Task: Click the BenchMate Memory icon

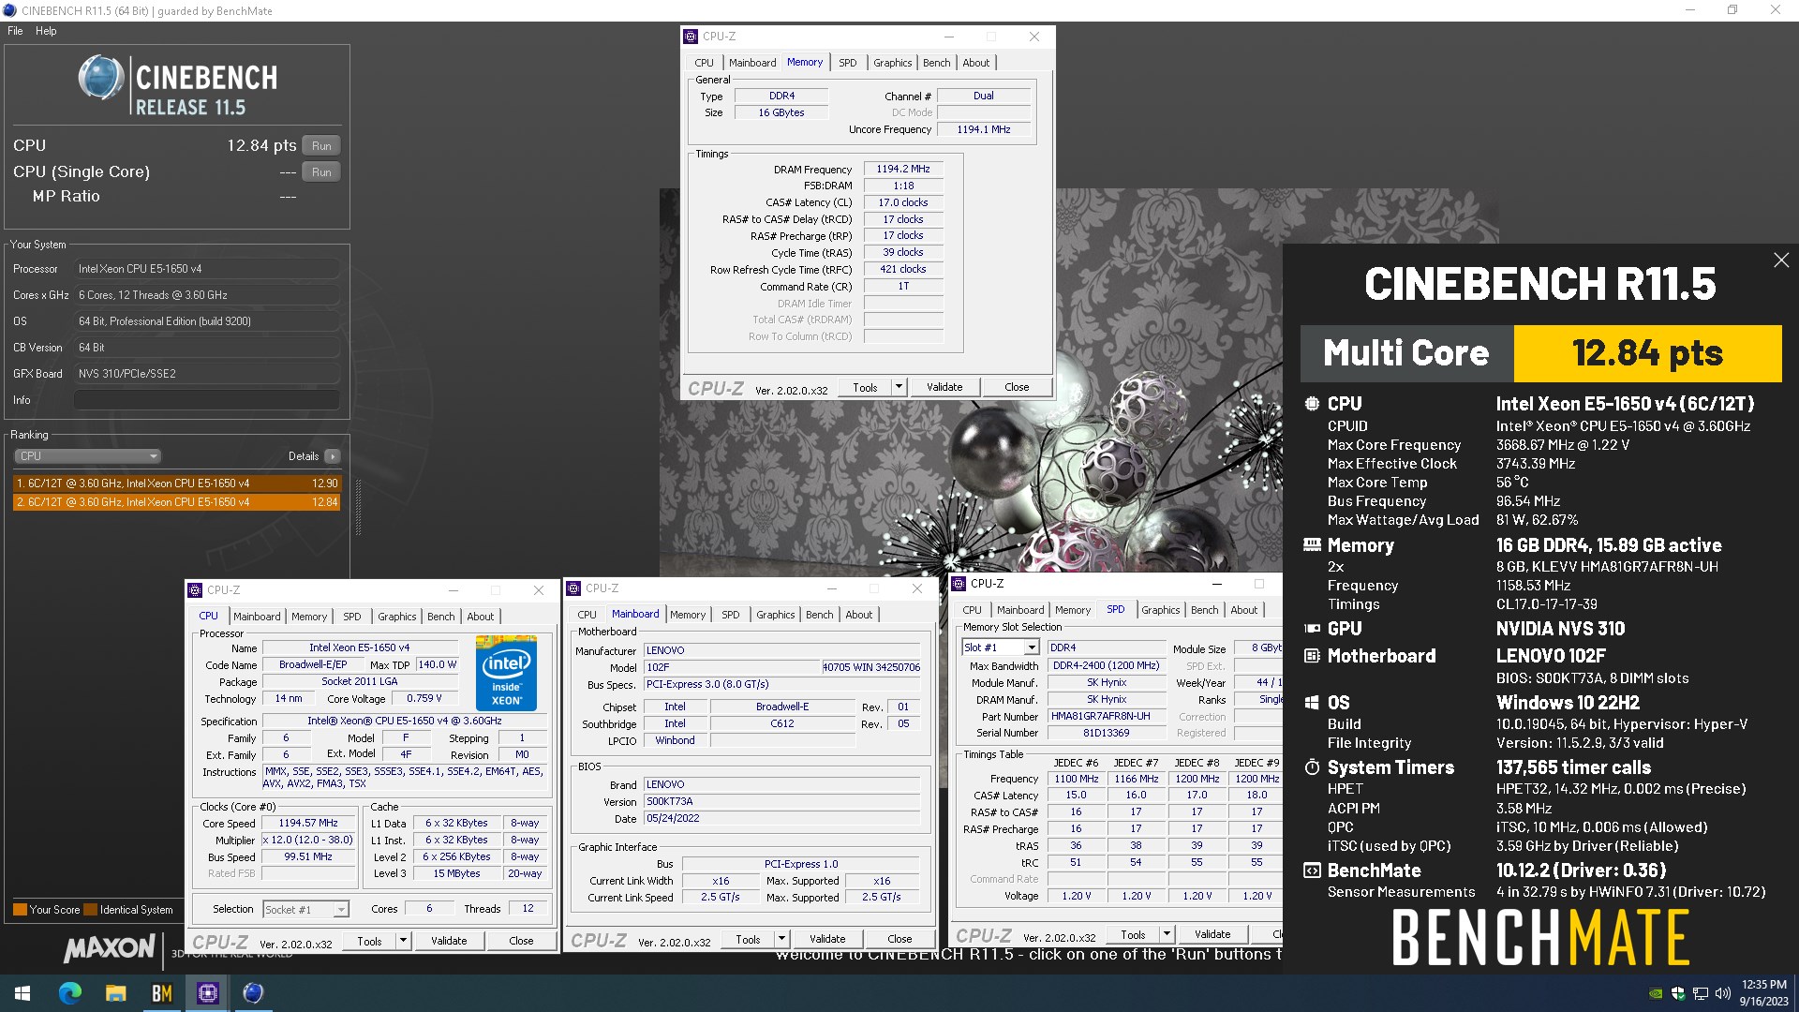Action: [x=1313, y=544]
